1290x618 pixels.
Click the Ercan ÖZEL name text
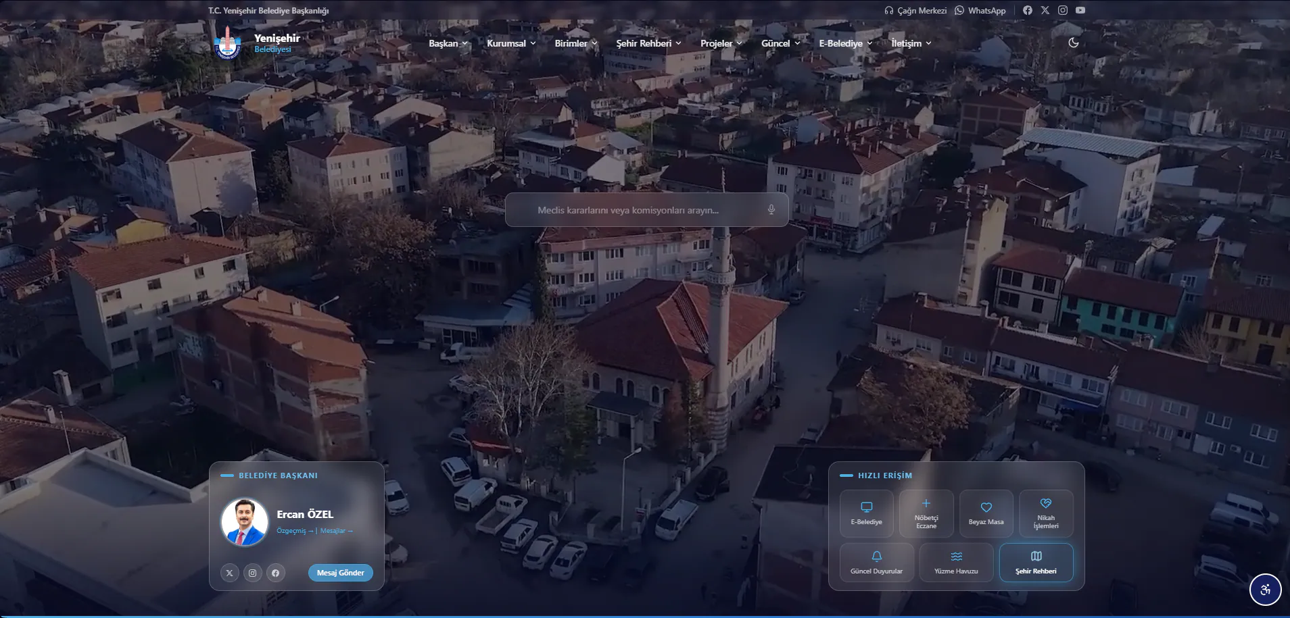click(x=305, y=514)
